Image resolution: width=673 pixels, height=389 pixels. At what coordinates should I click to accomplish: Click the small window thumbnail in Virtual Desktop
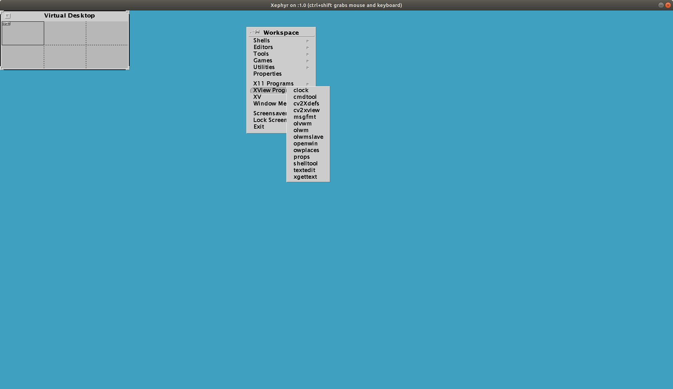6,23
